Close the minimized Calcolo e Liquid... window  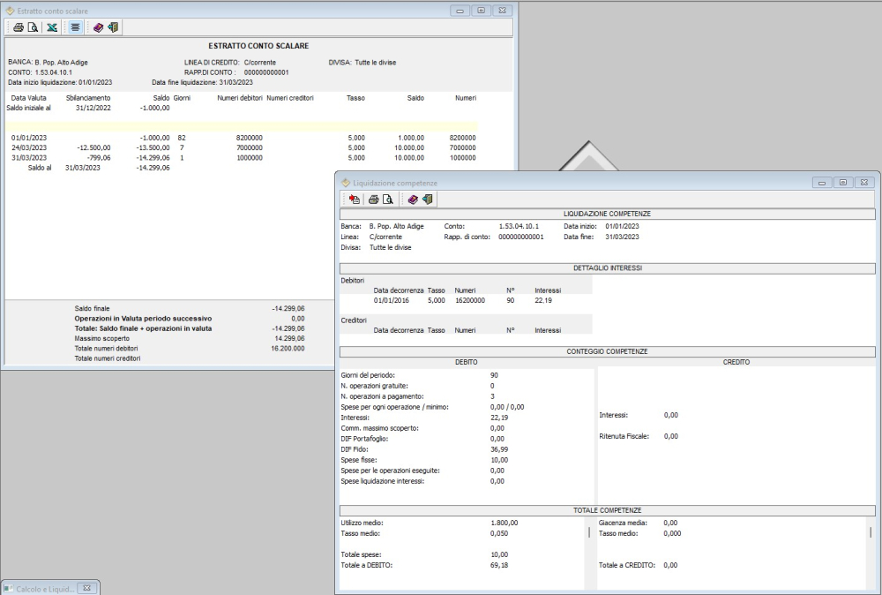pos(87,588)
